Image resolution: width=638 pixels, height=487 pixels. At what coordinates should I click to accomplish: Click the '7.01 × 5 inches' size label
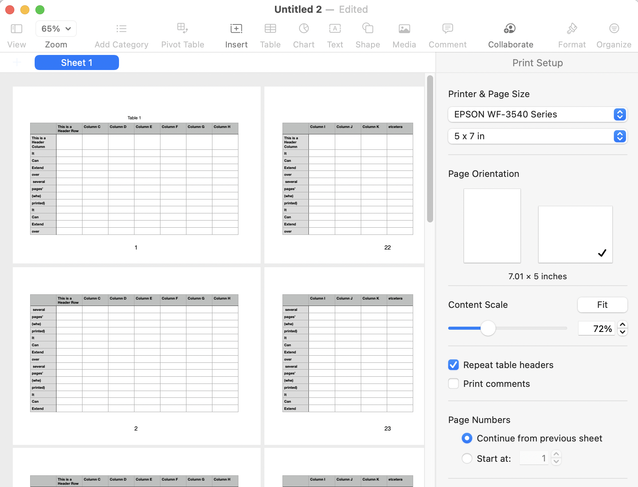click(537, 276)
